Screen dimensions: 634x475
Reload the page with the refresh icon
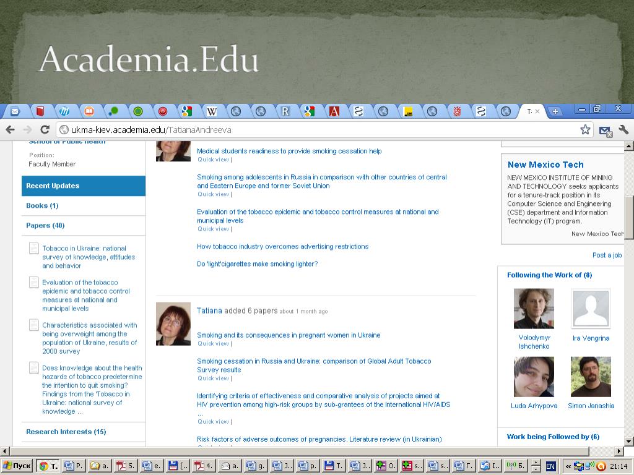pyautogui.click(x=45, y=130)
